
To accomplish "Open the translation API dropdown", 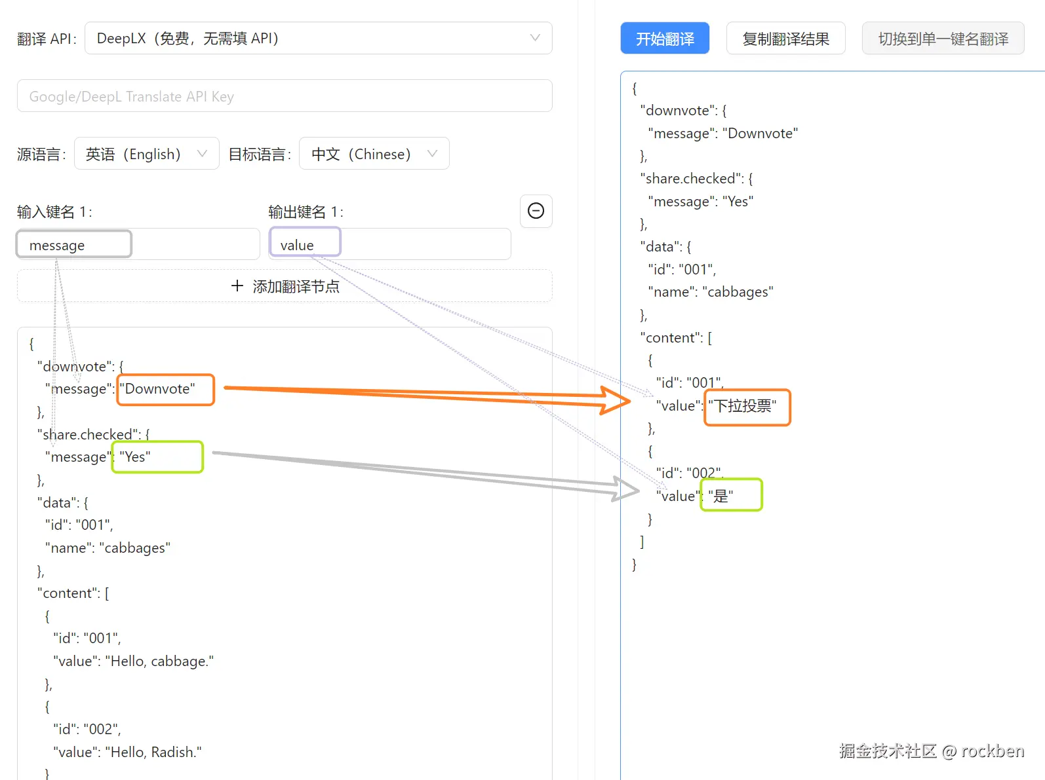I will [318, 38].
